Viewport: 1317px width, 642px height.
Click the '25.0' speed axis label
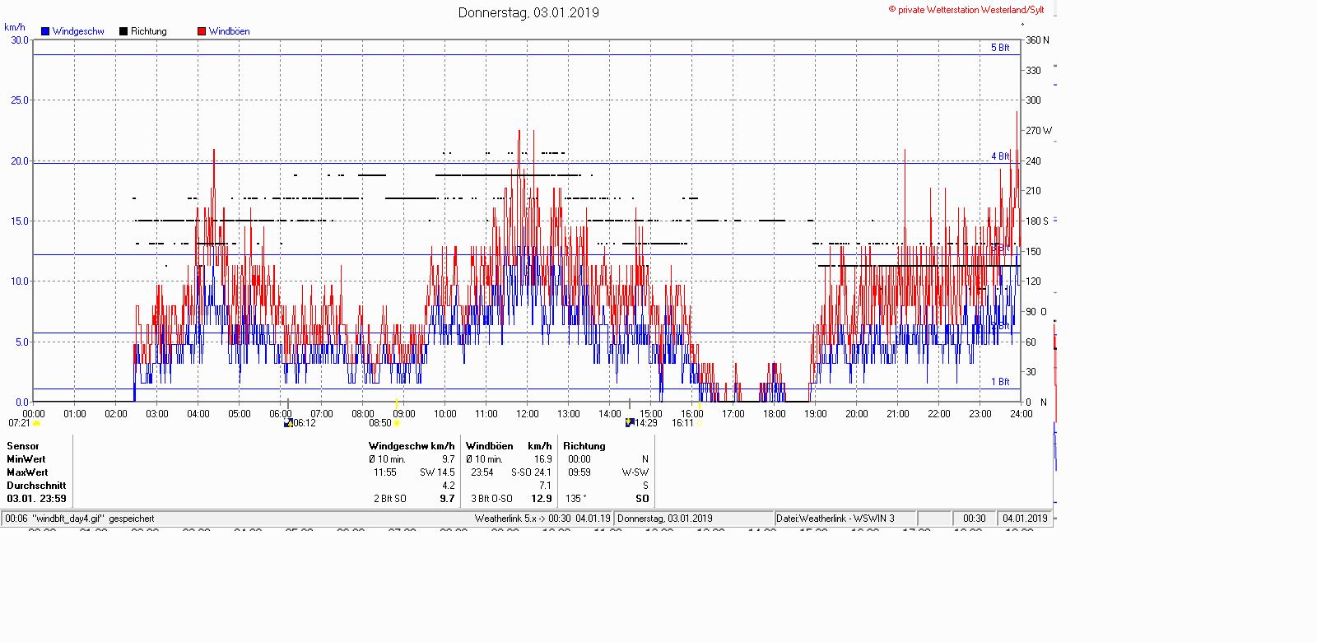pos(20,100)
